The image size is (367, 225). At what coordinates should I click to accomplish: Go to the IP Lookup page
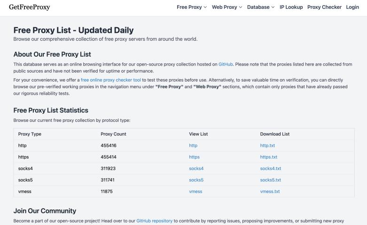coord(291,7)
